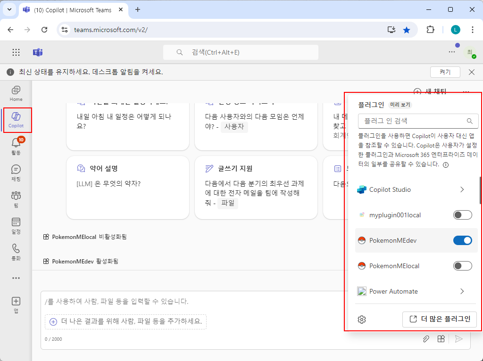Screen dimensions: 483x361
Task: Open the Chrome profile avatar L
Action: point(456,30)
